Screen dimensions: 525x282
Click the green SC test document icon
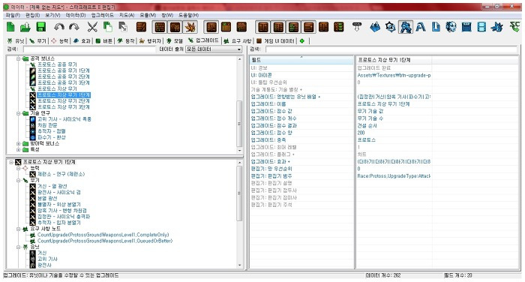click(514, 27)
